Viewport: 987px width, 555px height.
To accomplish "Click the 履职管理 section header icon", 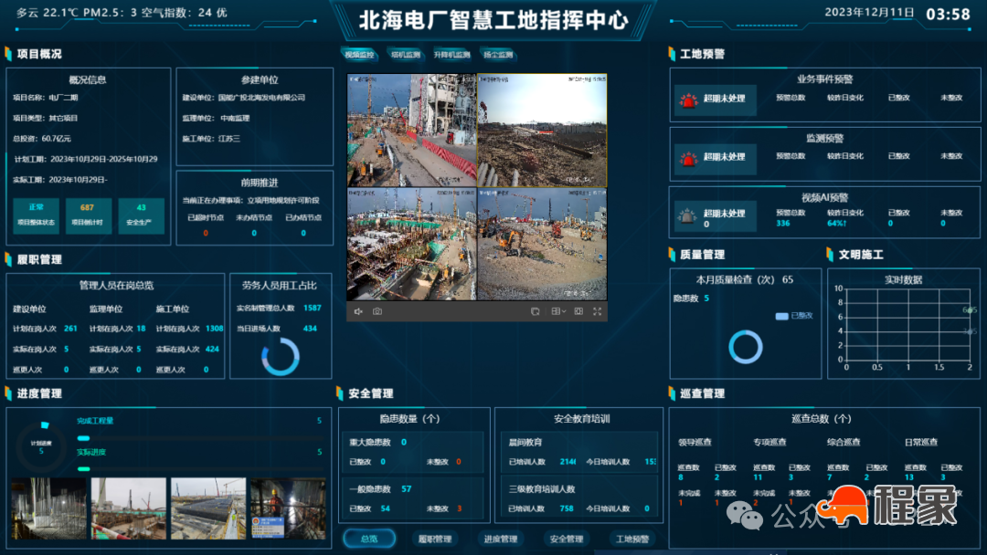I will [8, 259].
